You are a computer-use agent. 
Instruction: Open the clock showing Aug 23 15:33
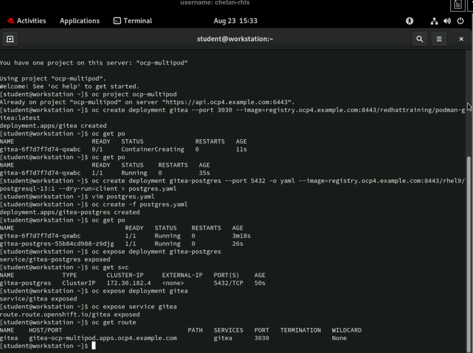(x=235, y=21)
